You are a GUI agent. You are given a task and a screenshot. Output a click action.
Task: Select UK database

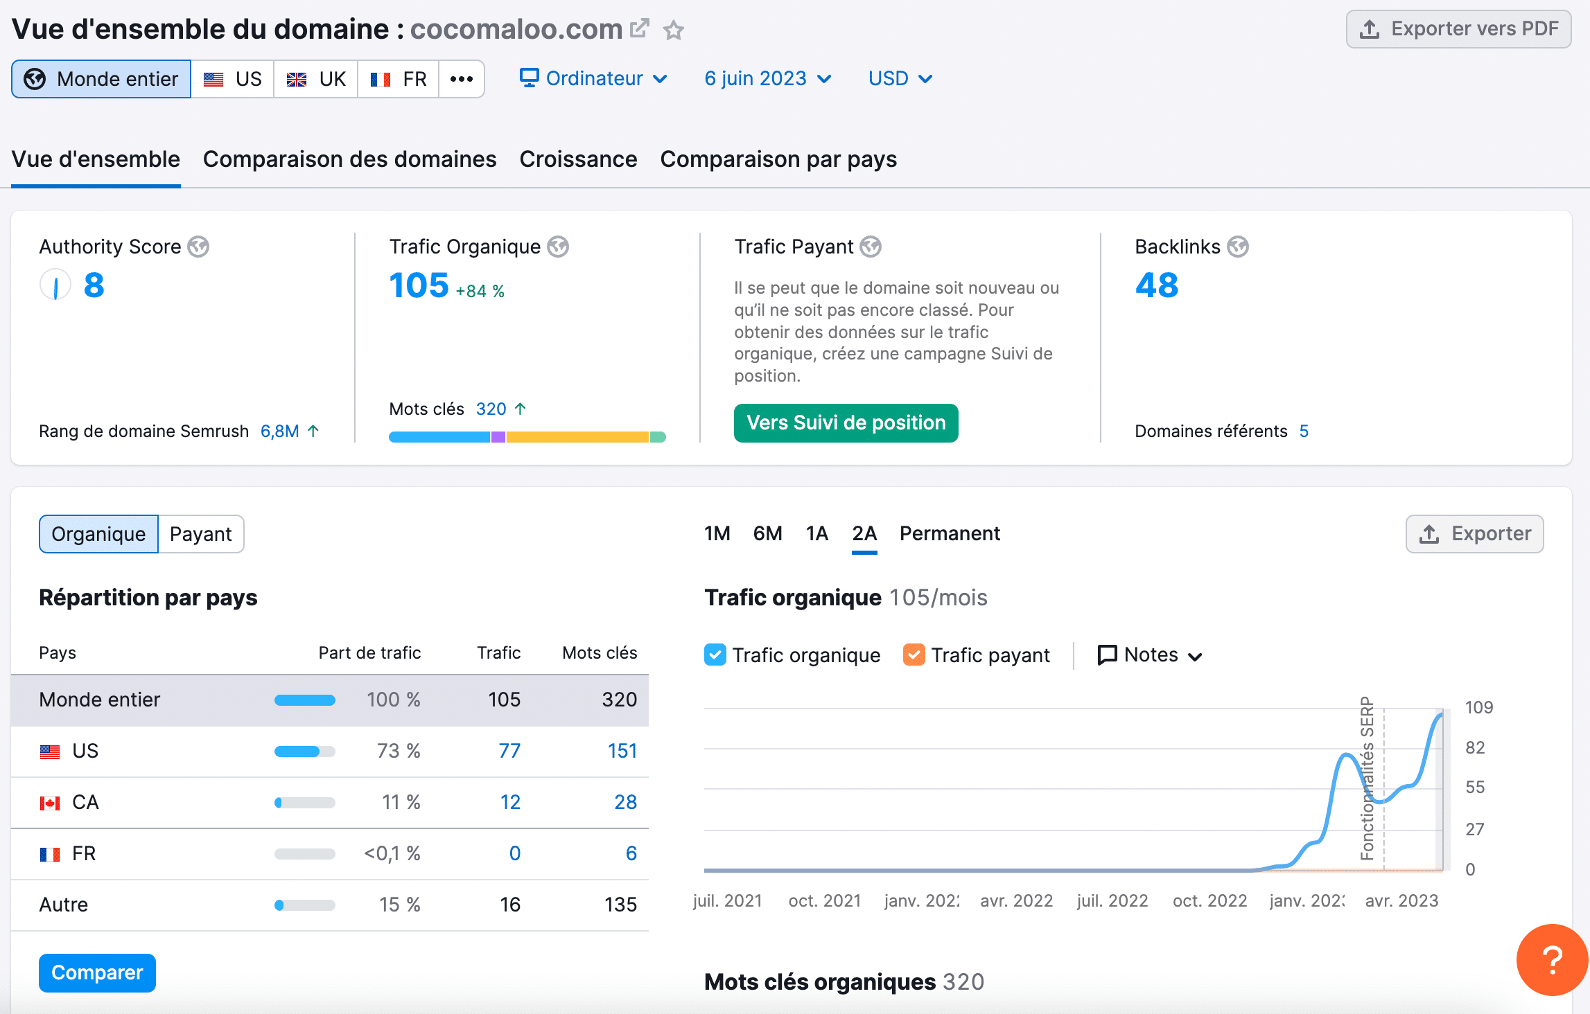pos(316,79)
